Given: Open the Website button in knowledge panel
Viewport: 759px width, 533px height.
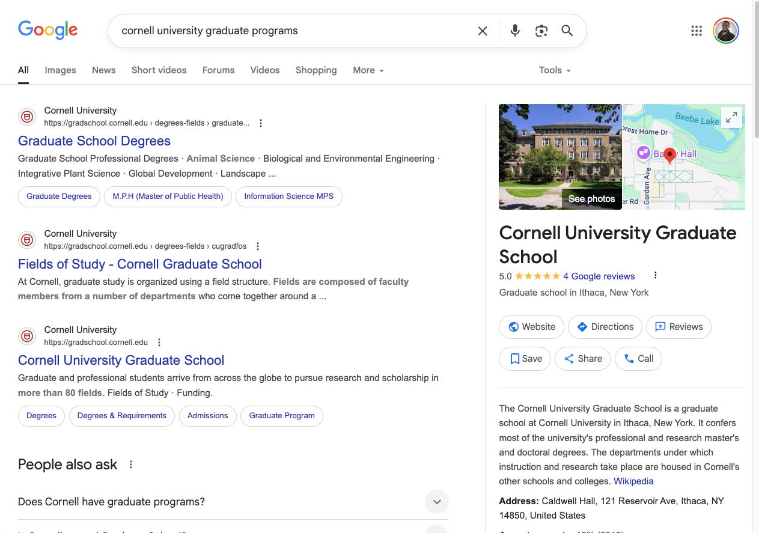Looking at the screenshot, I should click(x=532, y=327).
